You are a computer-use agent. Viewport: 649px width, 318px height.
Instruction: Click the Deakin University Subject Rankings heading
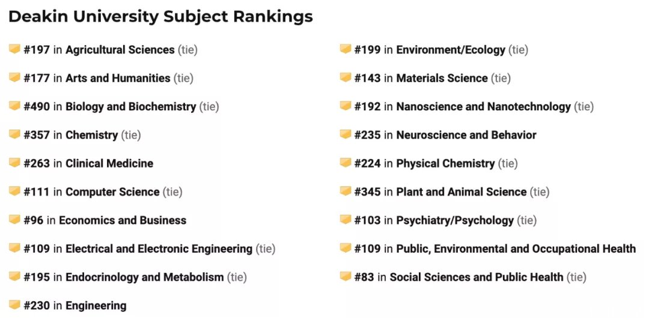click(160, 17)
